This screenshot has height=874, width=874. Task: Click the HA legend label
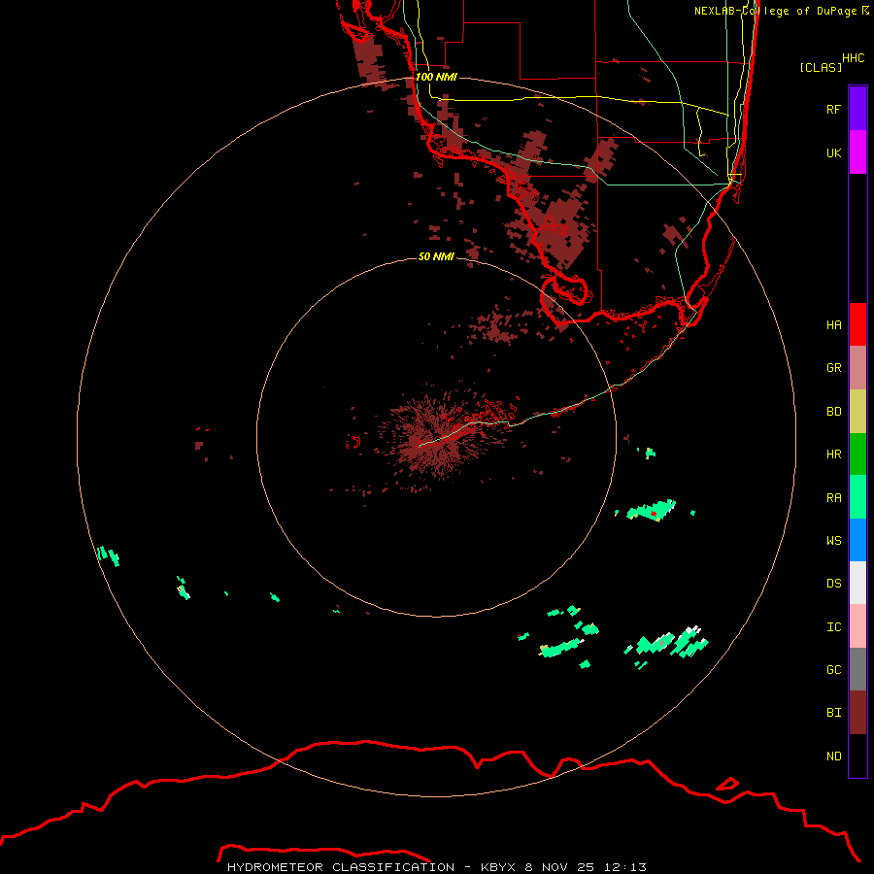833,325
